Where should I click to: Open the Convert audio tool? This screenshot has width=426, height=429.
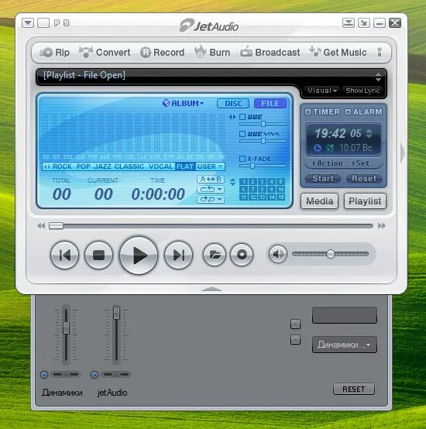tap(105, 52)
